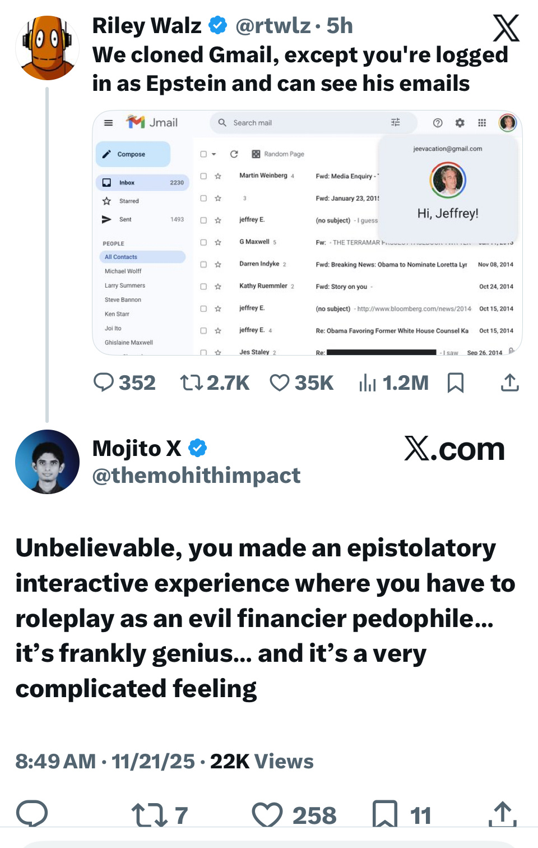Repost Mojito X's reply
Screen dimensions: 538x848
pyautogui.click(x=149, y=815)
